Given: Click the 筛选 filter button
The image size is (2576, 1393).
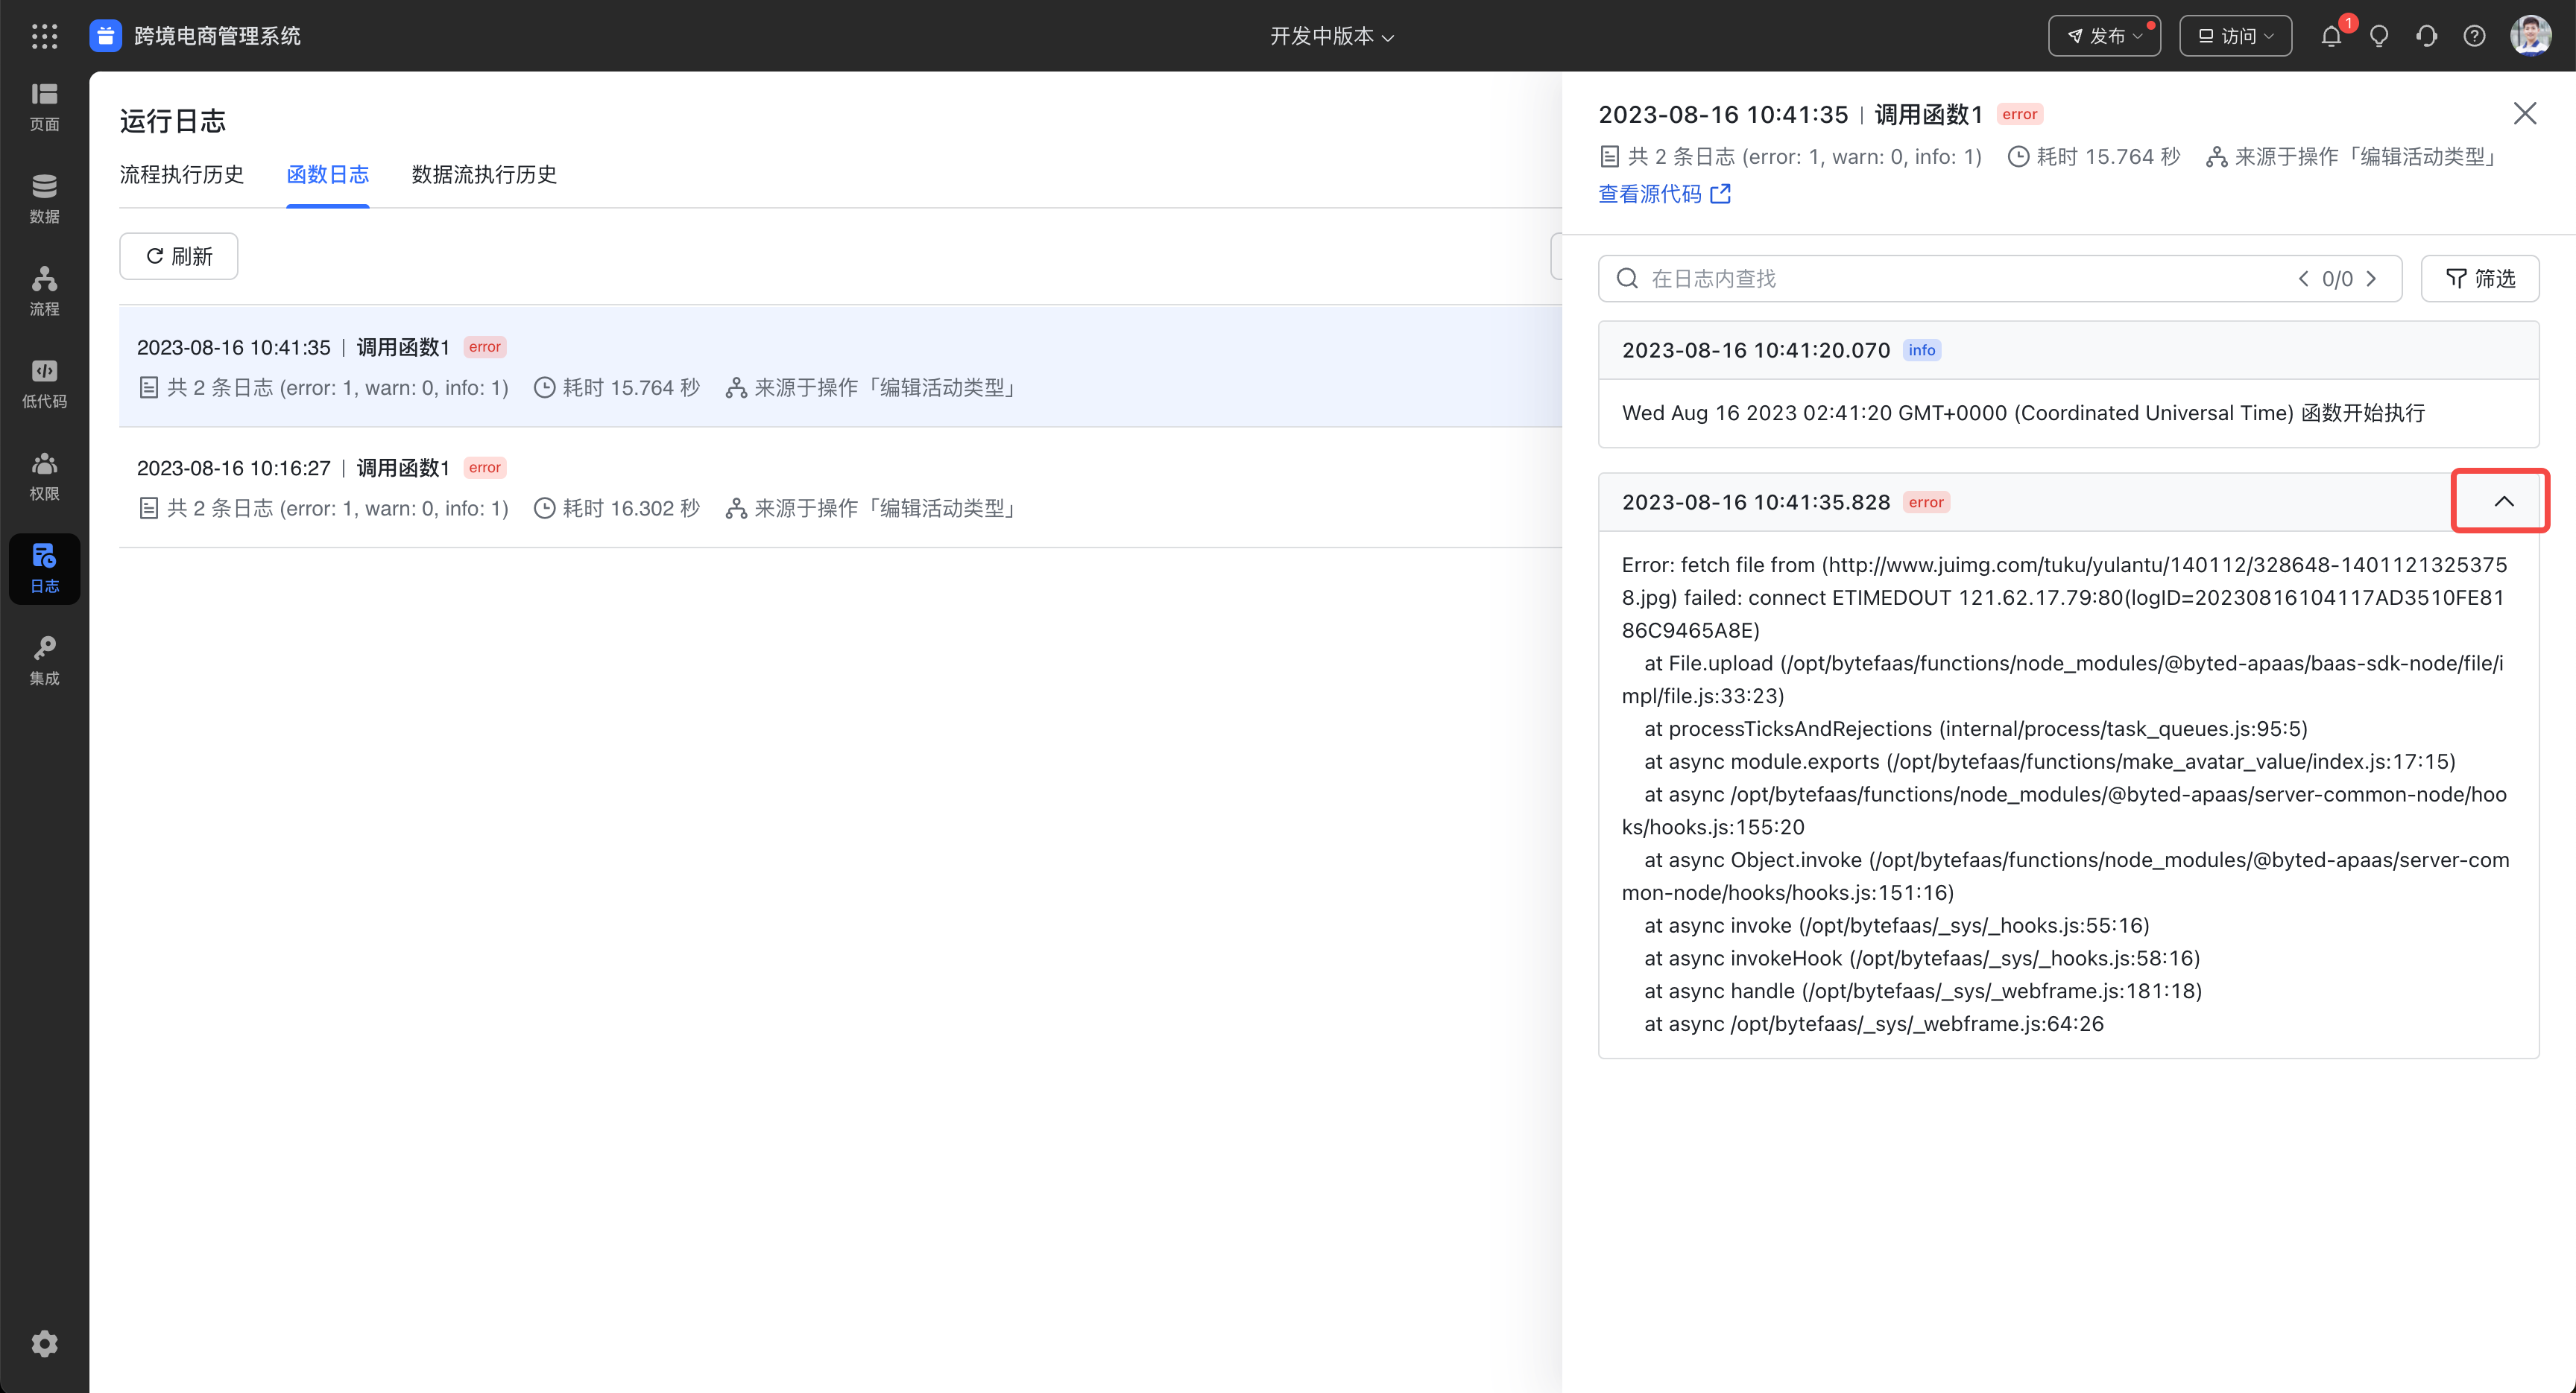Looking at the screenshot, I should [x=2480, y=279].
